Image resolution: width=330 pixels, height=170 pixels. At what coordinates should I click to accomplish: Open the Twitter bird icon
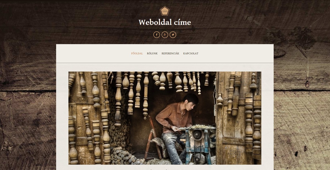tap(173, 35)
